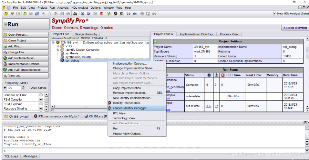Open the 136 notes link
This screenshot has width=309, height=160.
click(209, 106)
